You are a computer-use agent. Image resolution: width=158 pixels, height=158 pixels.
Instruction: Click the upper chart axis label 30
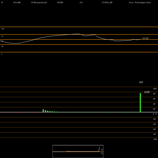coord(2,46)
